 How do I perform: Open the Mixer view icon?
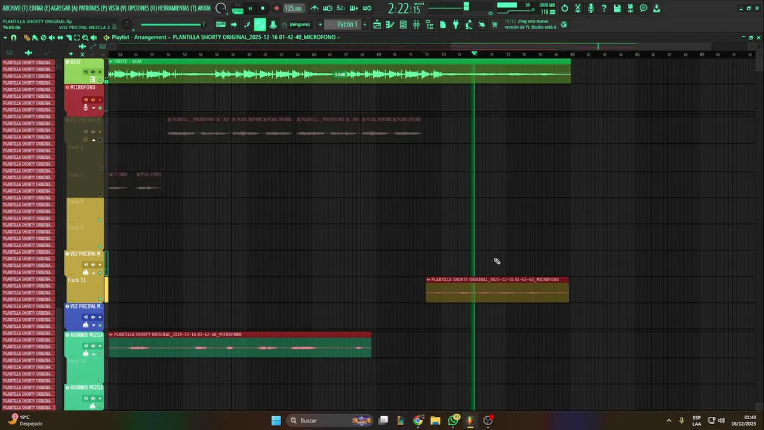coord(416,24)
